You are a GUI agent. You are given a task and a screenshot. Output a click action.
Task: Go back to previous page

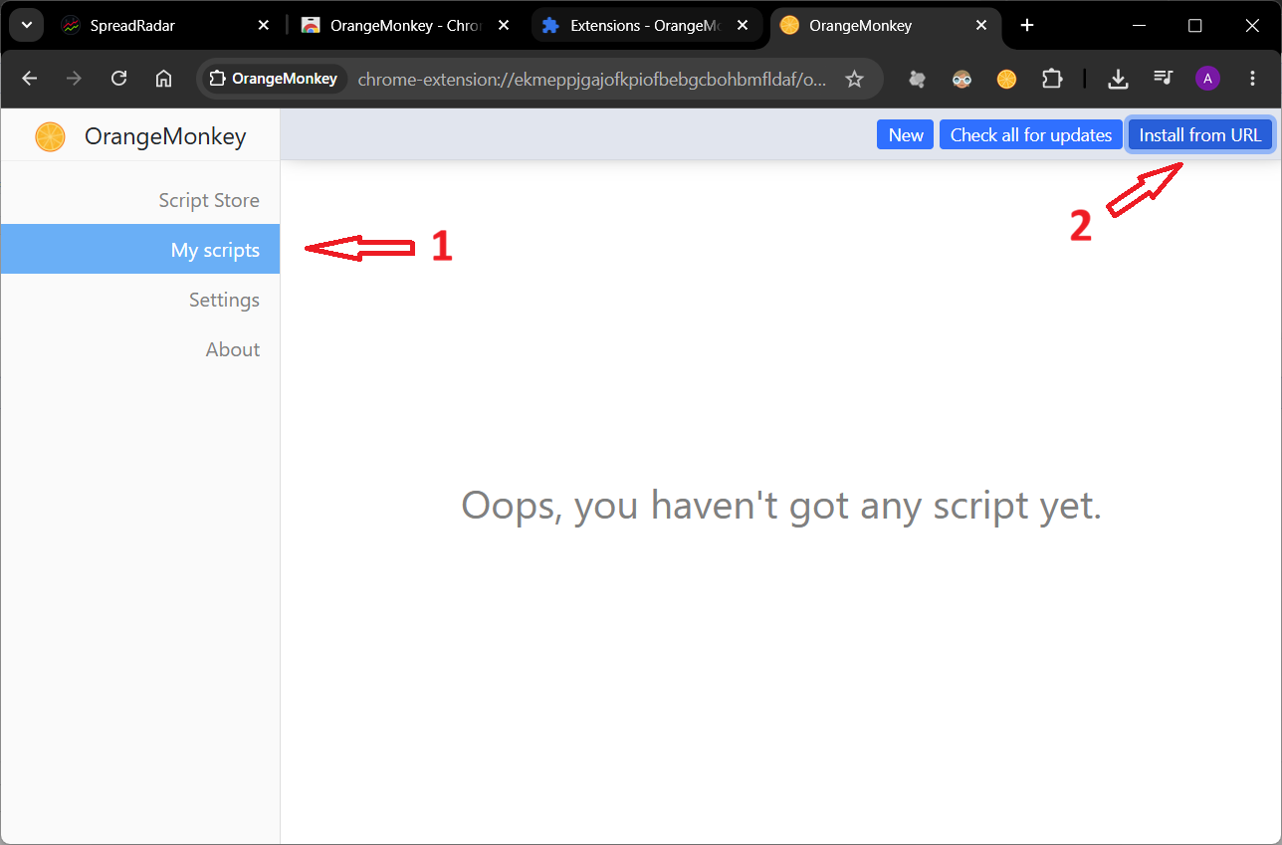[29, 79]
